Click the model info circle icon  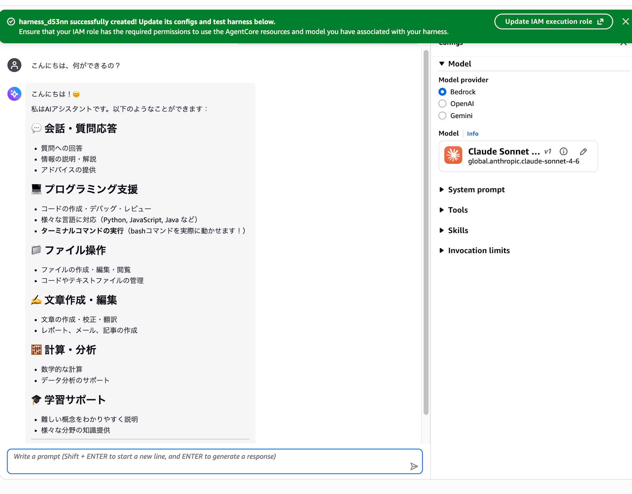[563, 152]
